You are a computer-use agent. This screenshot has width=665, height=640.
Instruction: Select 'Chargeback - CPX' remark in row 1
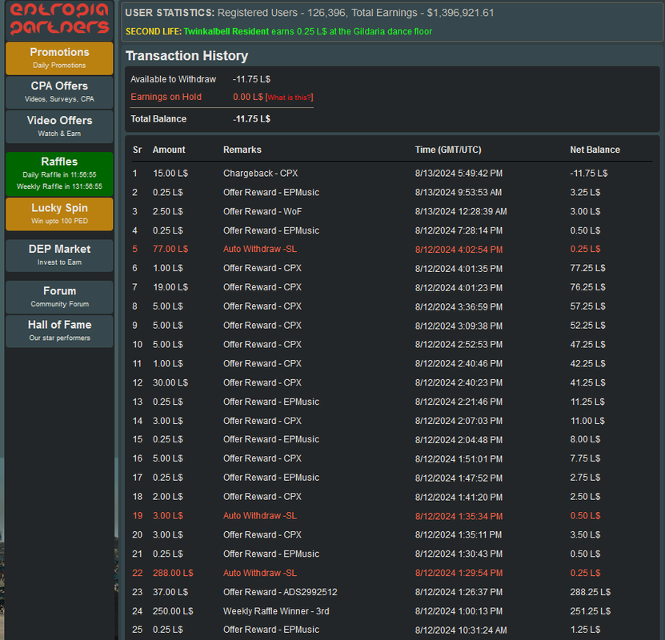pyautogui.click(x=260, y=174)
